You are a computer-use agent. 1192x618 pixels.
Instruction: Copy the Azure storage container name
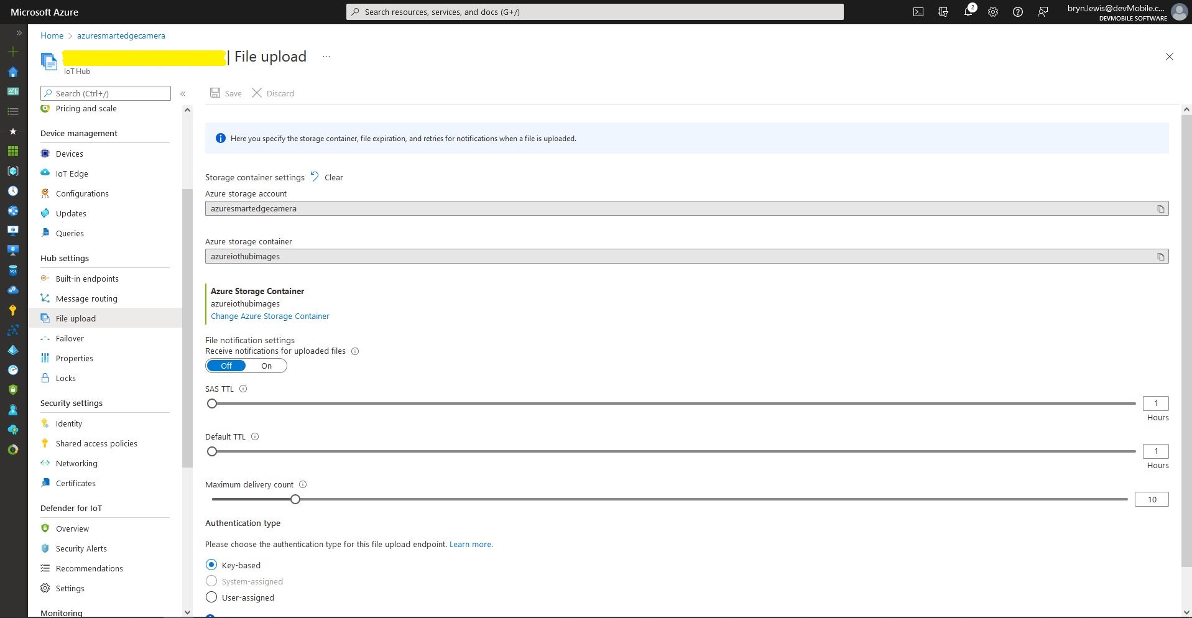point(1160,257)
